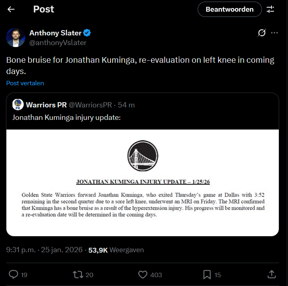This screenshot has width=288, height=286.
Task: Click the Grok icon beside the post
Action: [261, 33]
